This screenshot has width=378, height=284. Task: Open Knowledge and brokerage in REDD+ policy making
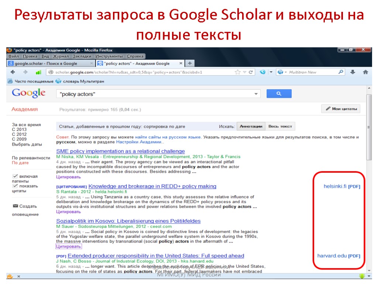(x=152, y=186)
